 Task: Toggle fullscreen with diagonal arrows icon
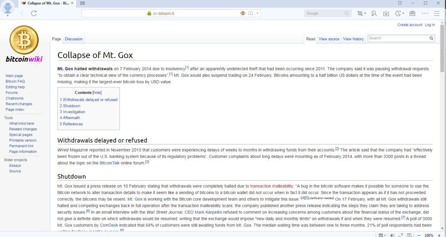click(401, 235)
